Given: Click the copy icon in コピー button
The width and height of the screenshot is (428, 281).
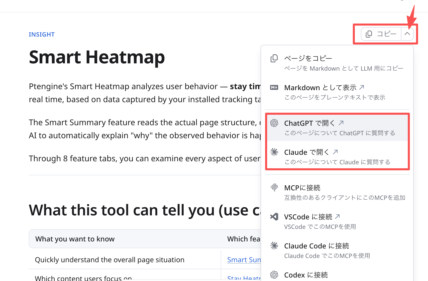Looking at the screenshot, I should [x=369, y=34].
